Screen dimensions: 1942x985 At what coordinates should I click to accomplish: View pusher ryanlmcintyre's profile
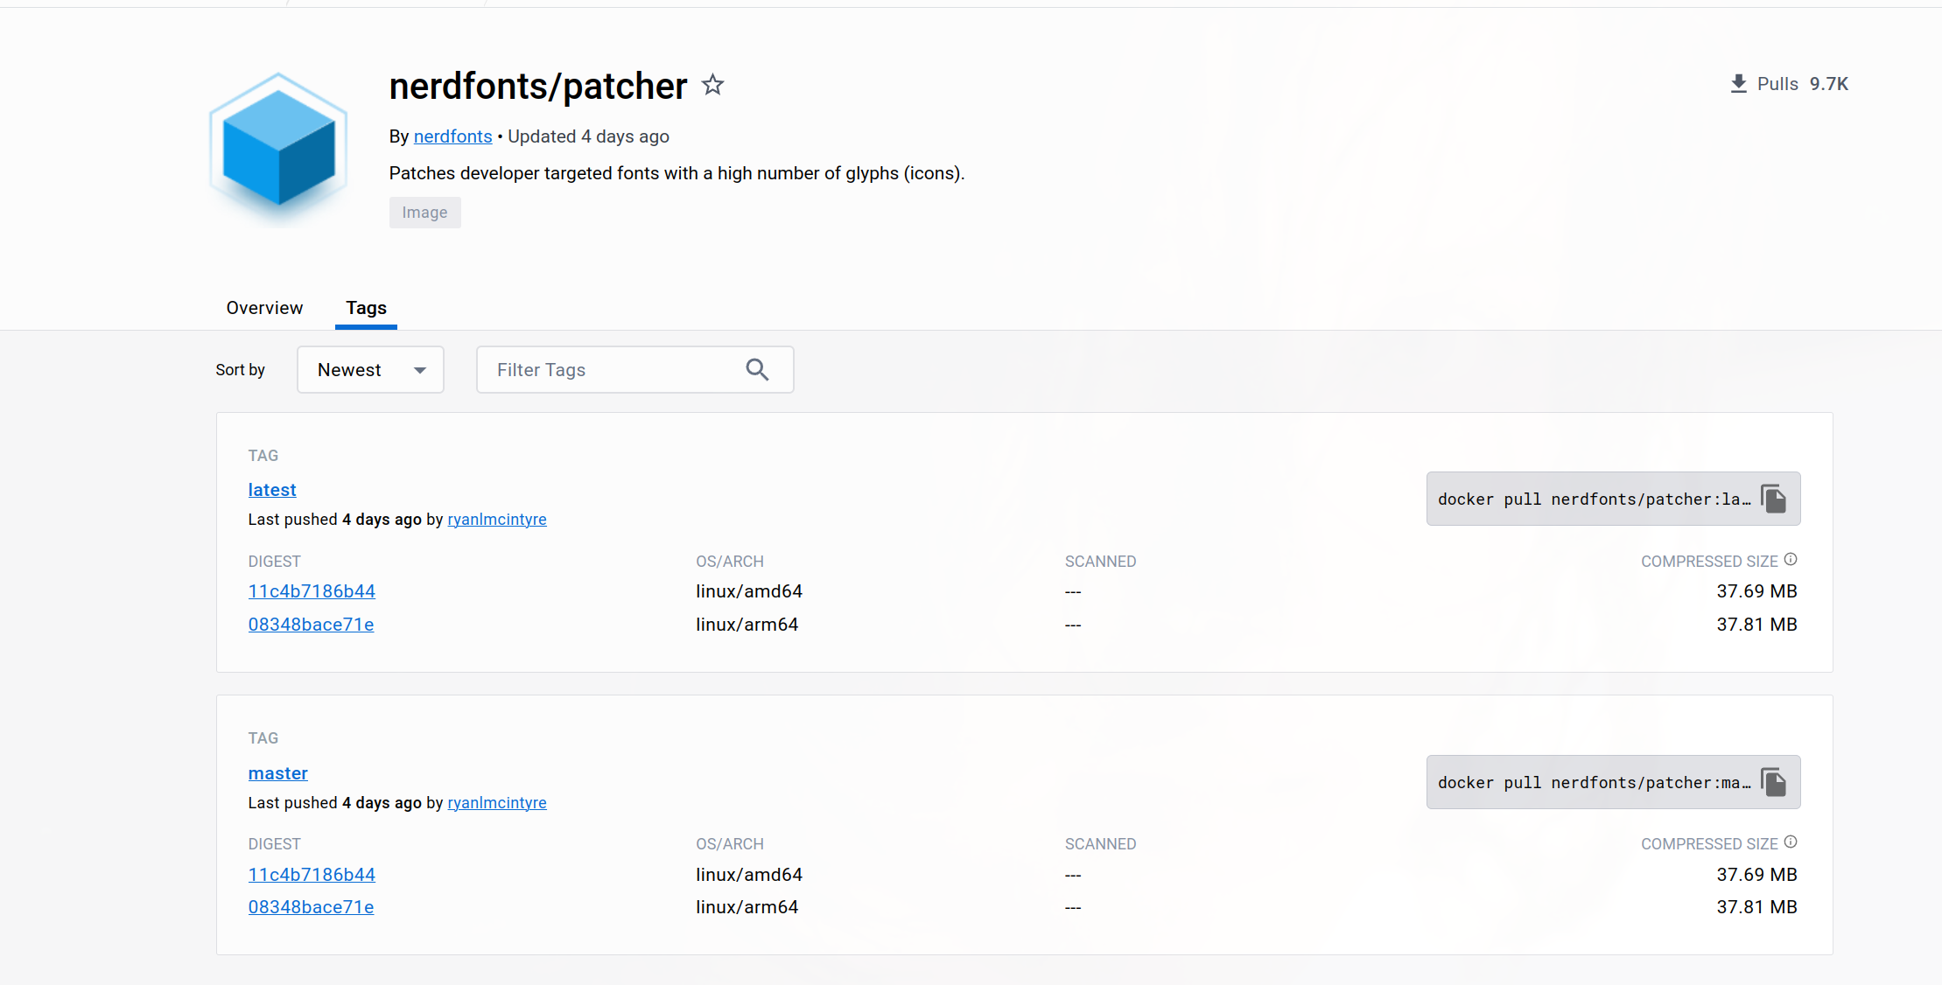(x=496, y=519)
